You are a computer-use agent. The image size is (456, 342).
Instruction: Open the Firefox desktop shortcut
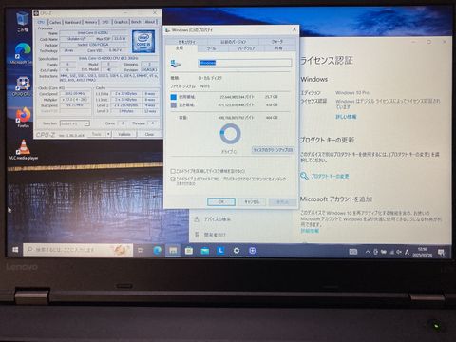(x=24, y=117)
